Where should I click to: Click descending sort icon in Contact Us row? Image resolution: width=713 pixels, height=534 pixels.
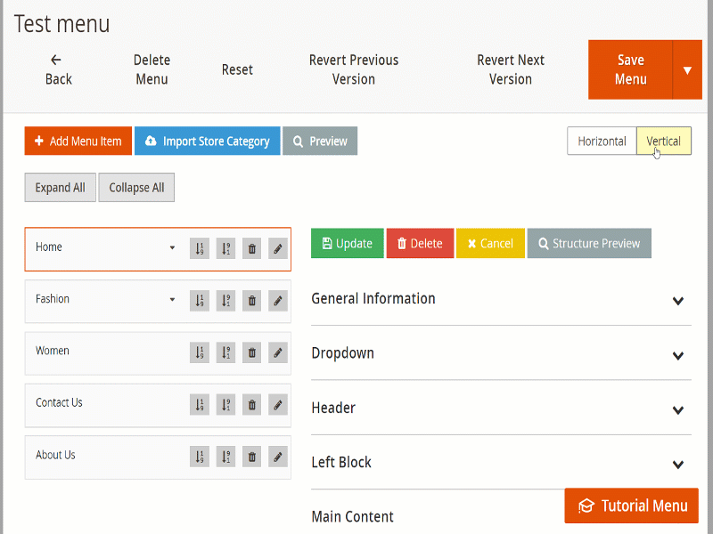[x=225, y=405]
